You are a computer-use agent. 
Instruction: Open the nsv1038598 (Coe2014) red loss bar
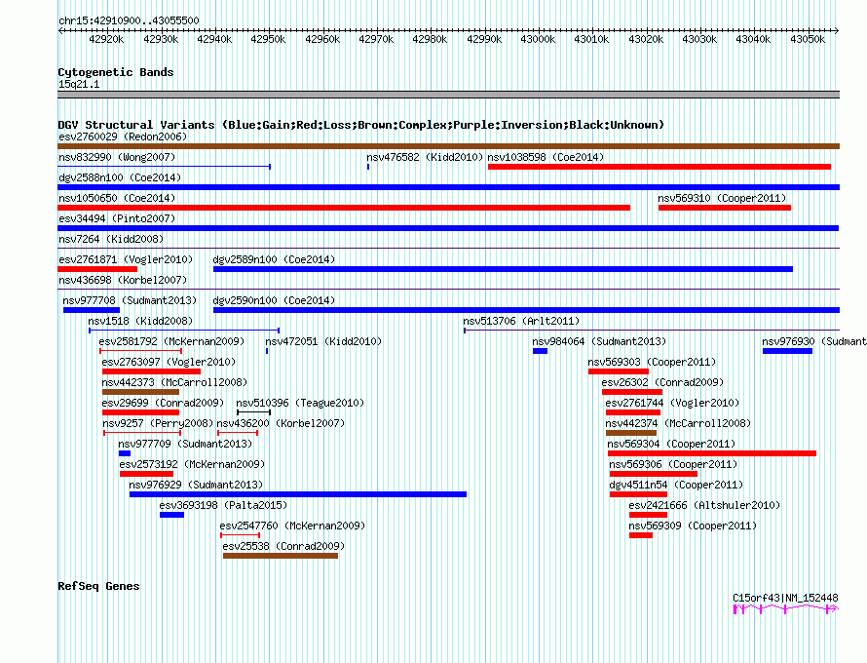[660, 167]
